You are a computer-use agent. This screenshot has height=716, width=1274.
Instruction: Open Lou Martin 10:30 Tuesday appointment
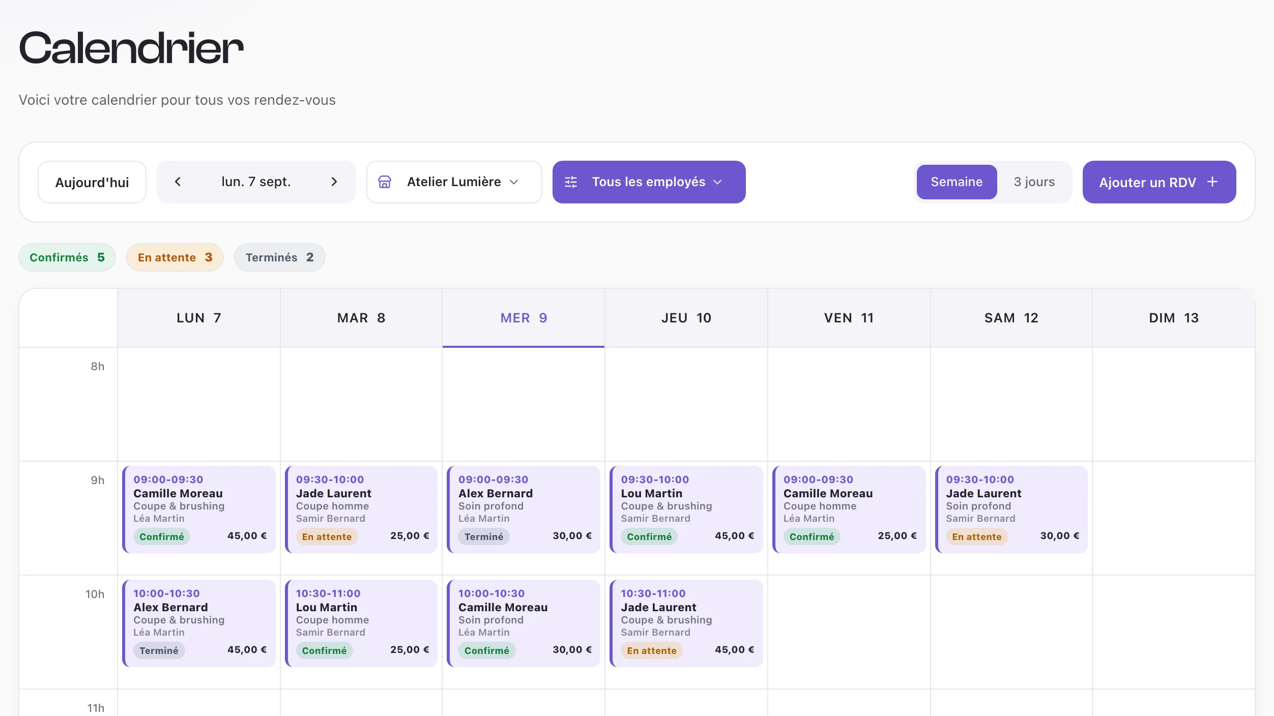pos(361,623)
